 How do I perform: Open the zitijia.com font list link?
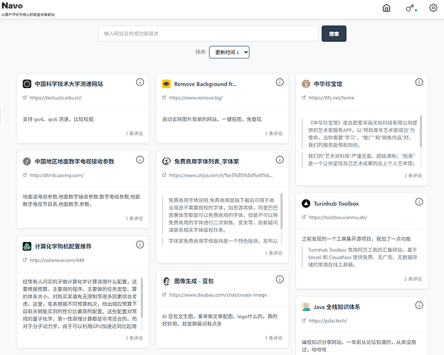pyautogui.click(x=221, y=175)
